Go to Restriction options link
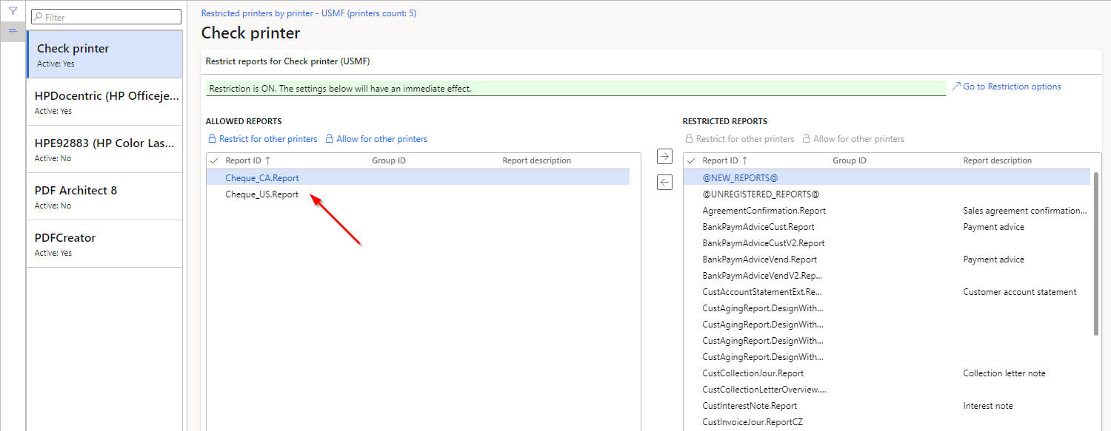Image resolution: width=1111 pixels, height=431 pixels. click(1007, 86)
